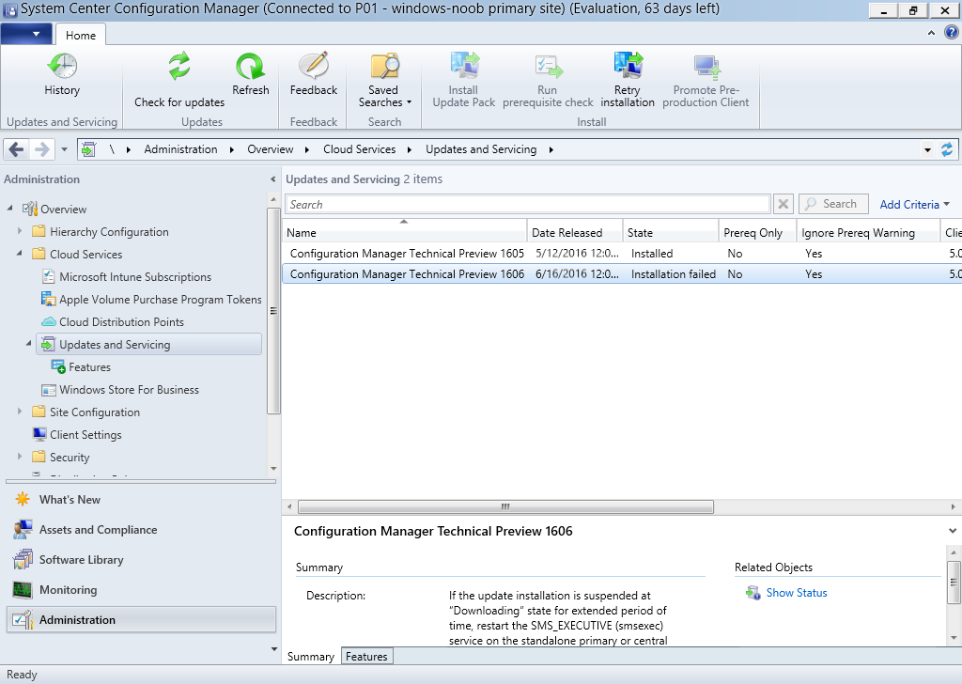Click the horizontal scrollbar thumb in list
The image size is (962, 684).
tap(505, 506)
